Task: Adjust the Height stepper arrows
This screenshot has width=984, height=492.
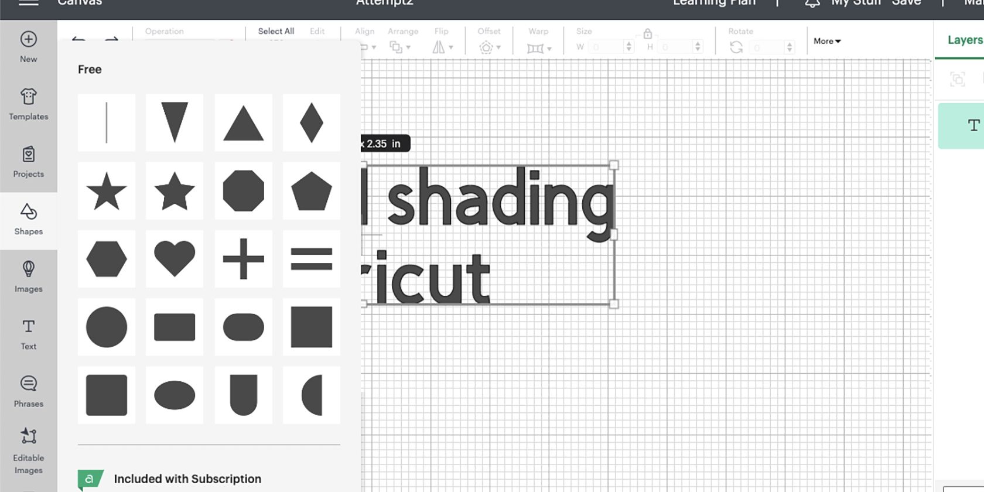Action: click(698, 47)
